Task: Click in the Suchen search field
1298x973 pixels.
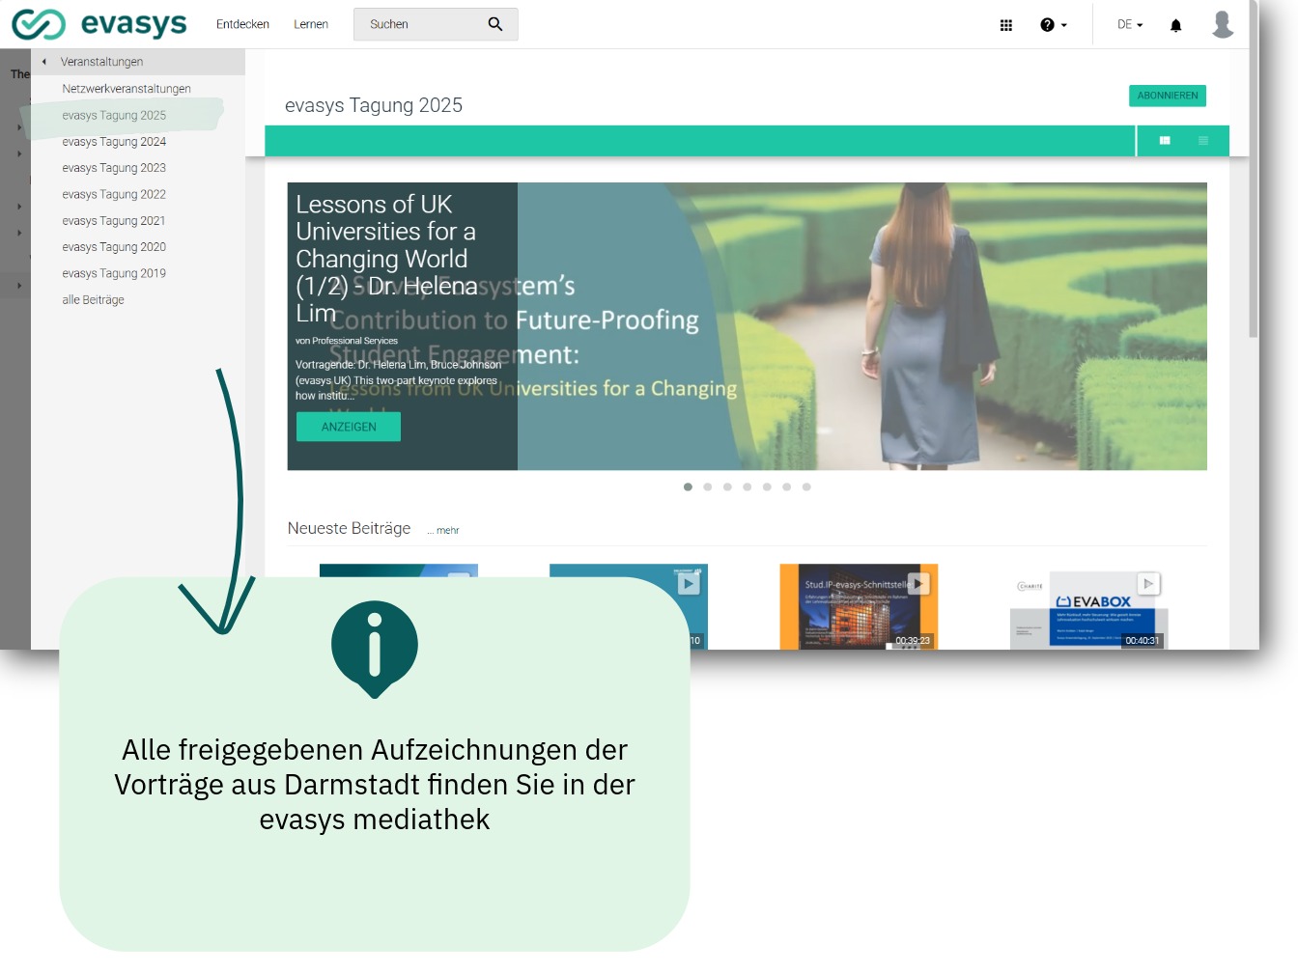Action: point(420,24)
